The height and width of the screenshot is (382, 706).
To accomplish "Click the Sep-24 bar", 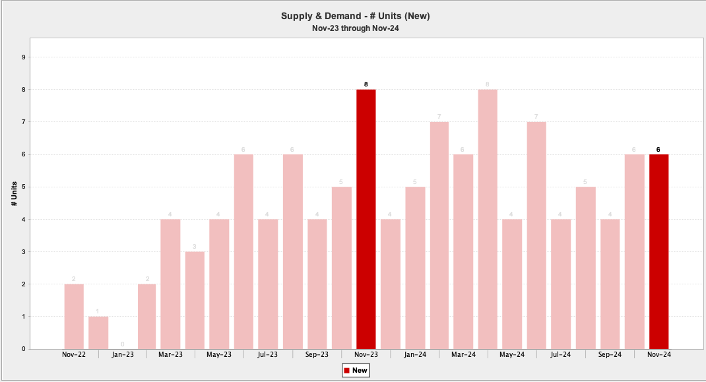I will (610, 284).
